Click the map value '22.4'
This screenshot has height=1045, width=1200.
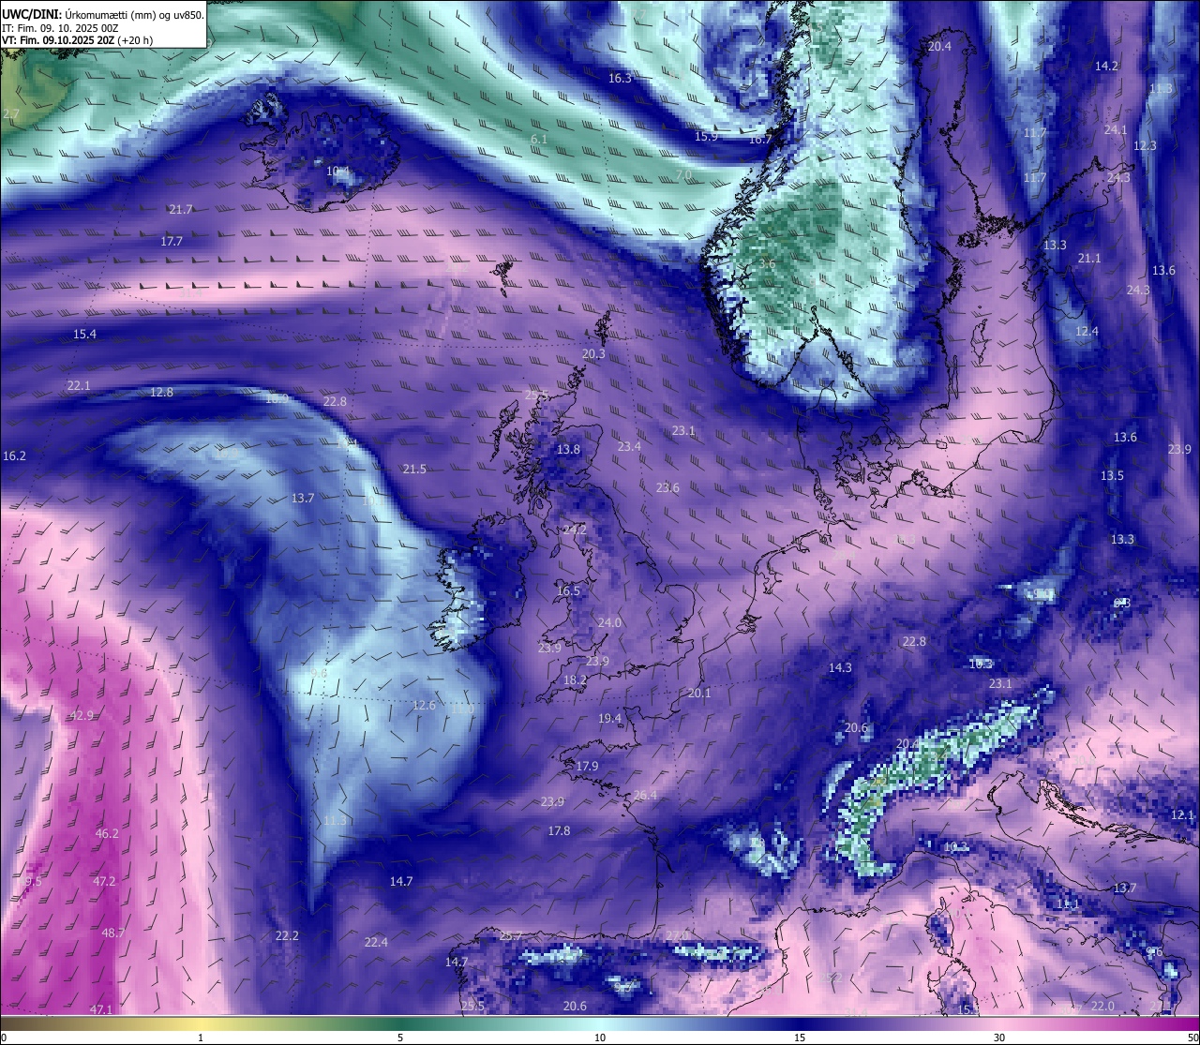376,942
